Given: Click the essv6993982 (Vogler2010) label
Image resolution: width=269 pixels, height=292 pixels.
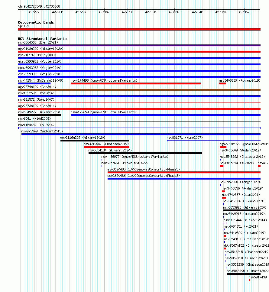Looking at the screenshot, I should tap(40, 68).
